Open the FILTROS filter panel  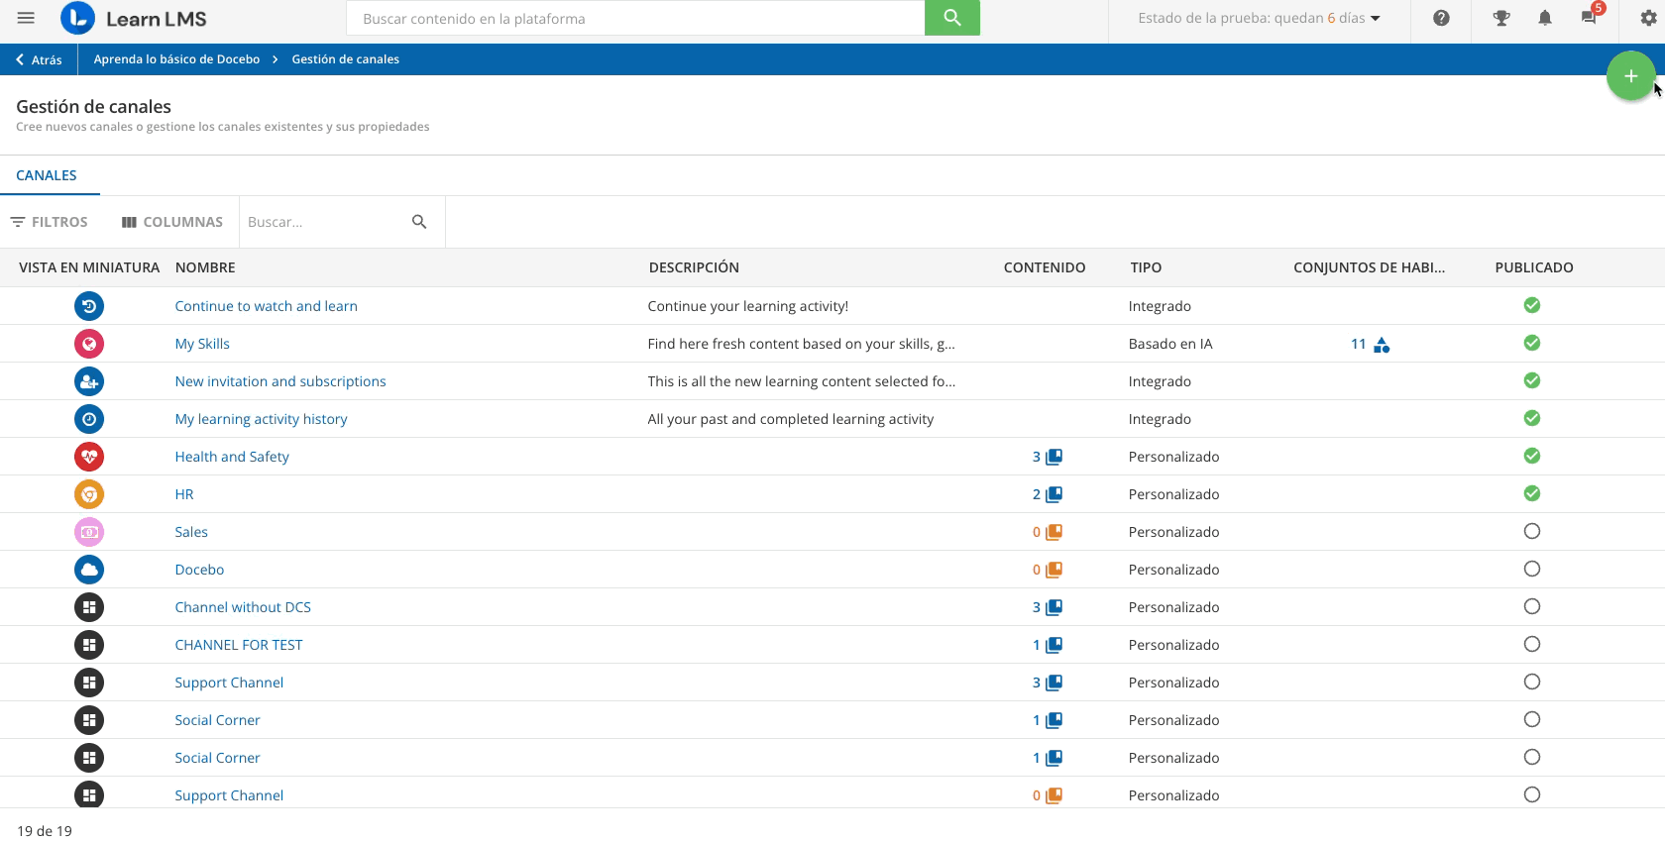click(50, 222)
